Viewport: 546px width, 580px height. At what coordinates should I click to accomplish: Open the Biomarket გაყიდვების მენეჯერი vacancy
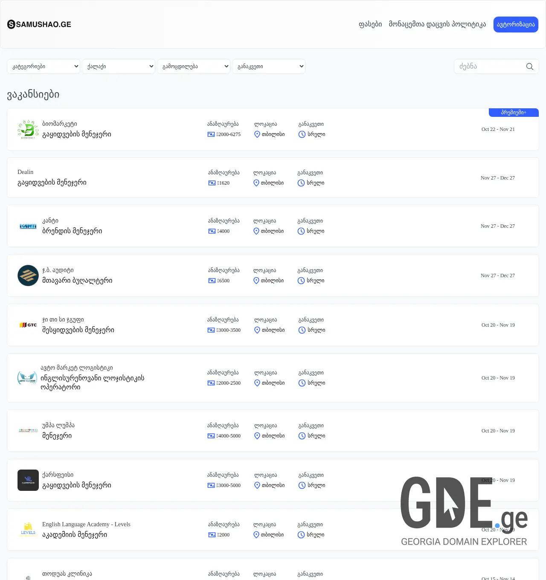(77, 134)
